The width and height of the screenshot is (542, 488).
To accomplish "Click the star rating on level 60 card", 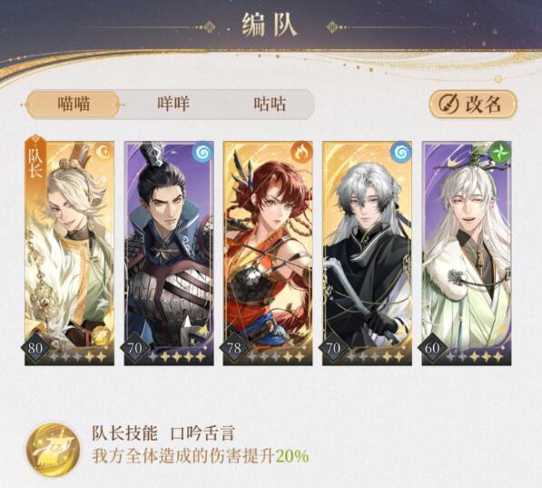I will [x=474, y=356].
